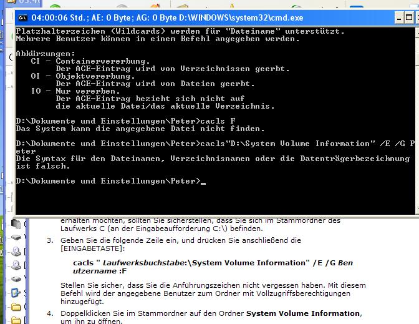This screenshot has width=419, height=324.
Task: Select the second hard disk icon below CD drives
Action: tap(17, 279)
